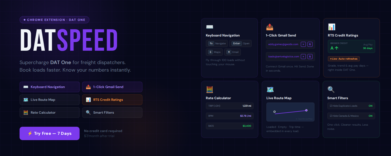This screenshot has height=156, width=391.
Task: Click abacus icon in Rate Calculator pill
Action: [26, 113]
